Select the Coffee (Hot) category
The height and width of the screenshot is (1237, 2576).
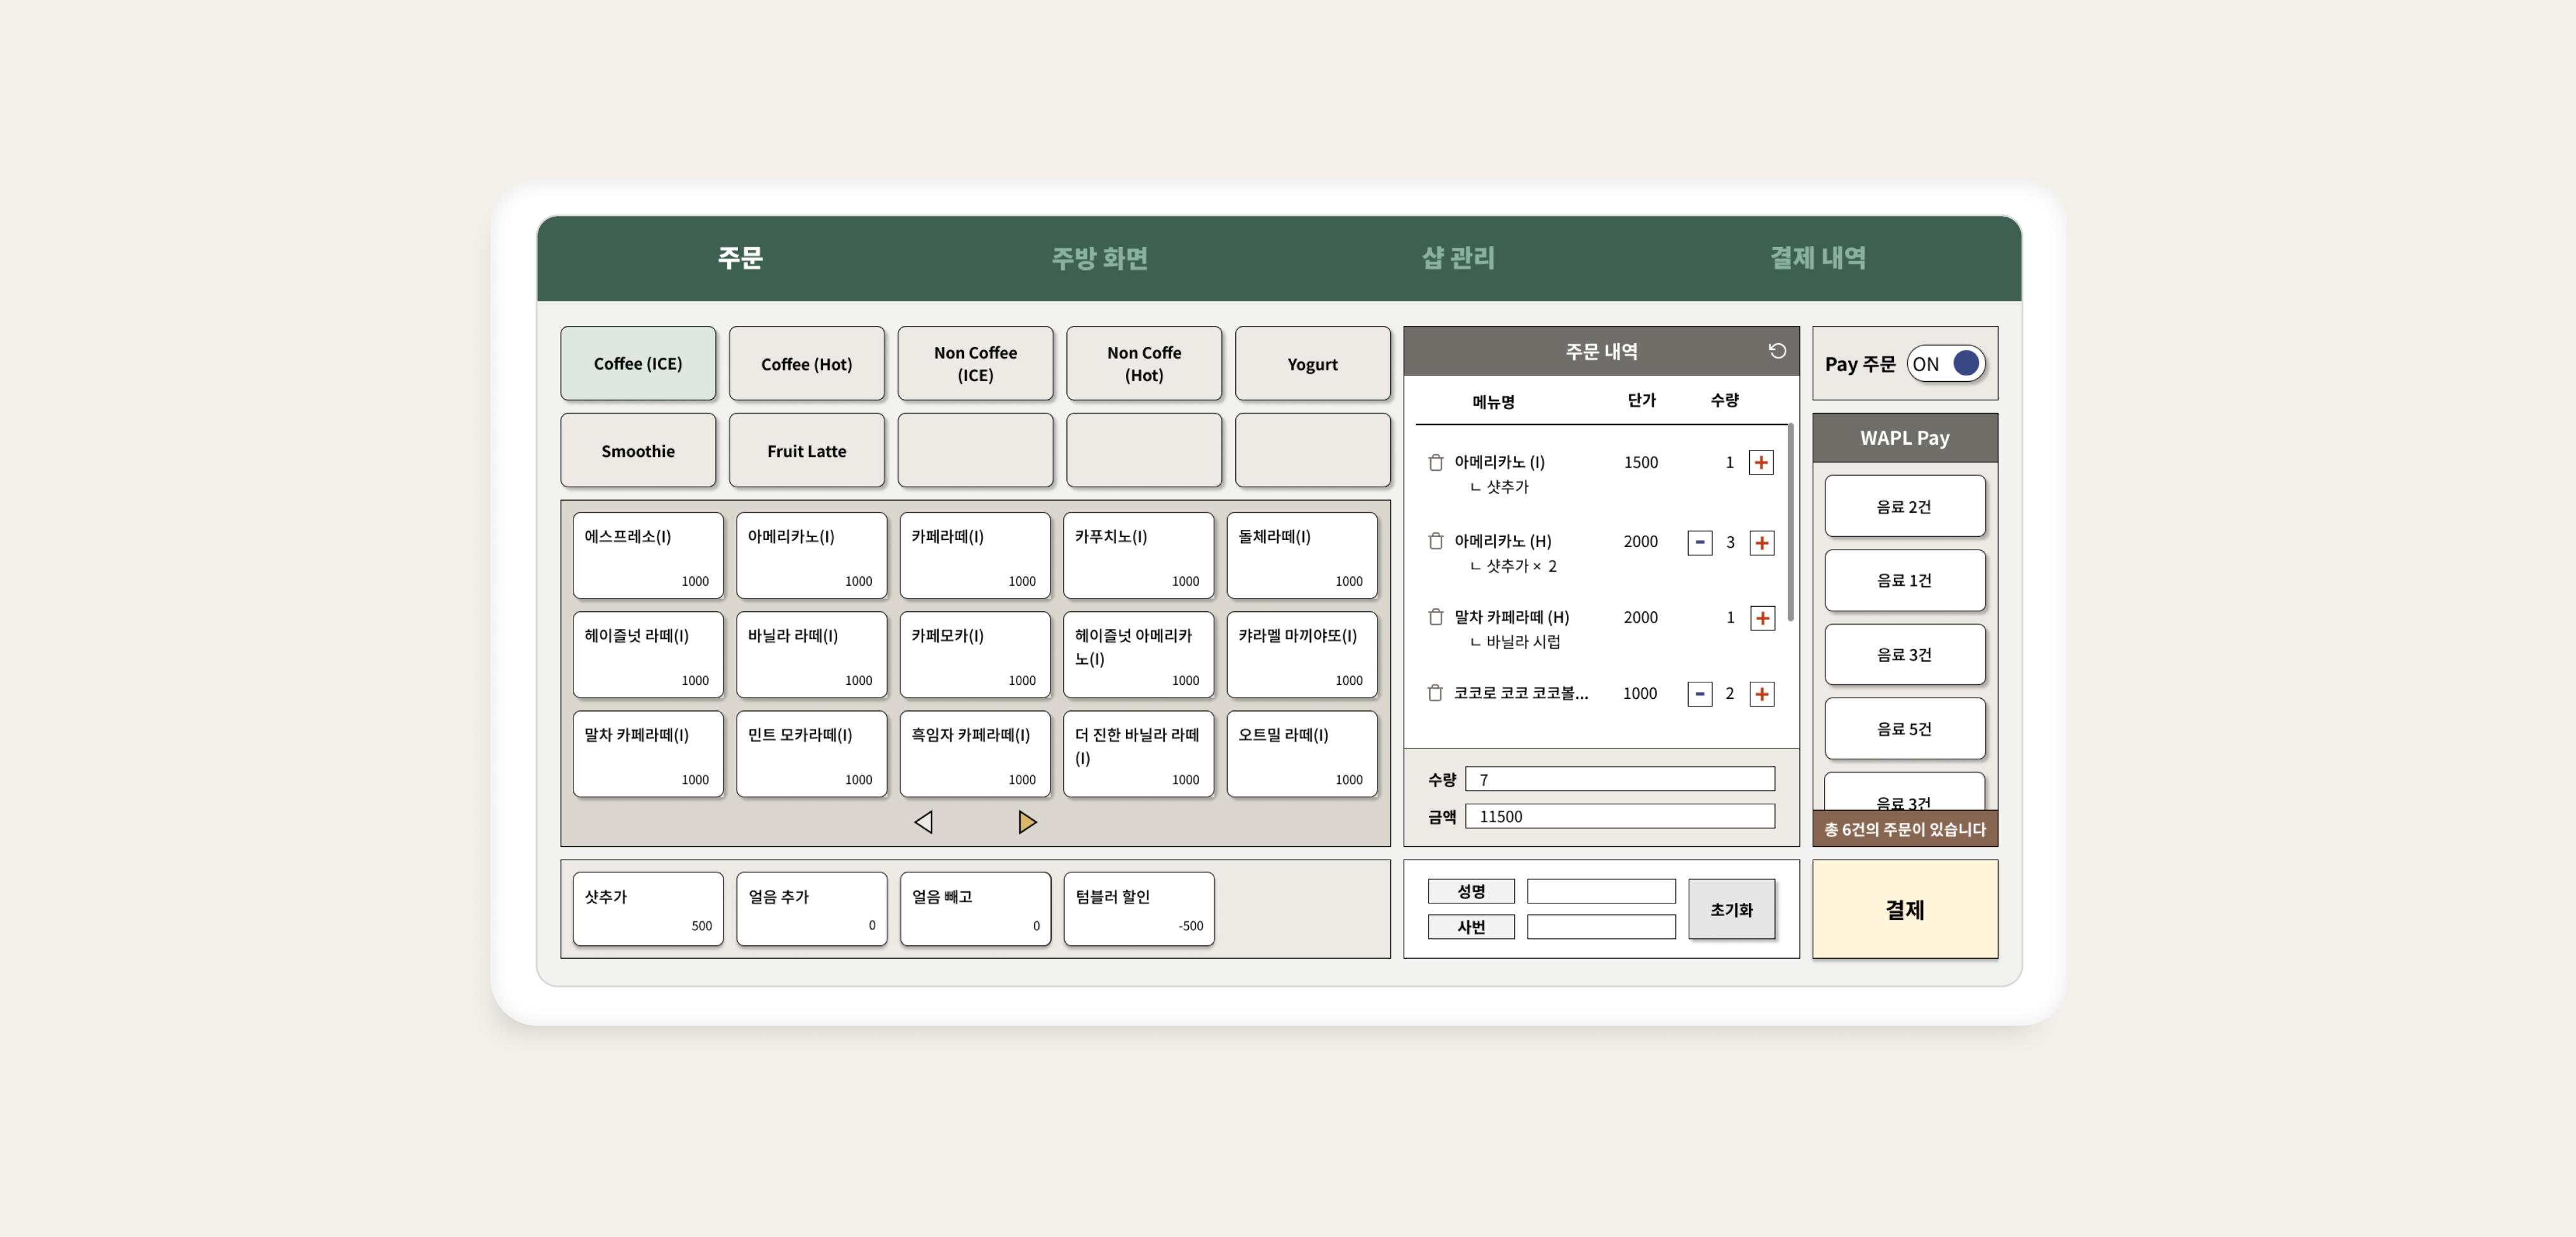point(806,364)
